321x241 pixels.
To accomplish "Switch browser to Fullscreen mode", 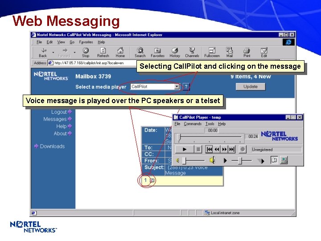I will click(212, 53).
